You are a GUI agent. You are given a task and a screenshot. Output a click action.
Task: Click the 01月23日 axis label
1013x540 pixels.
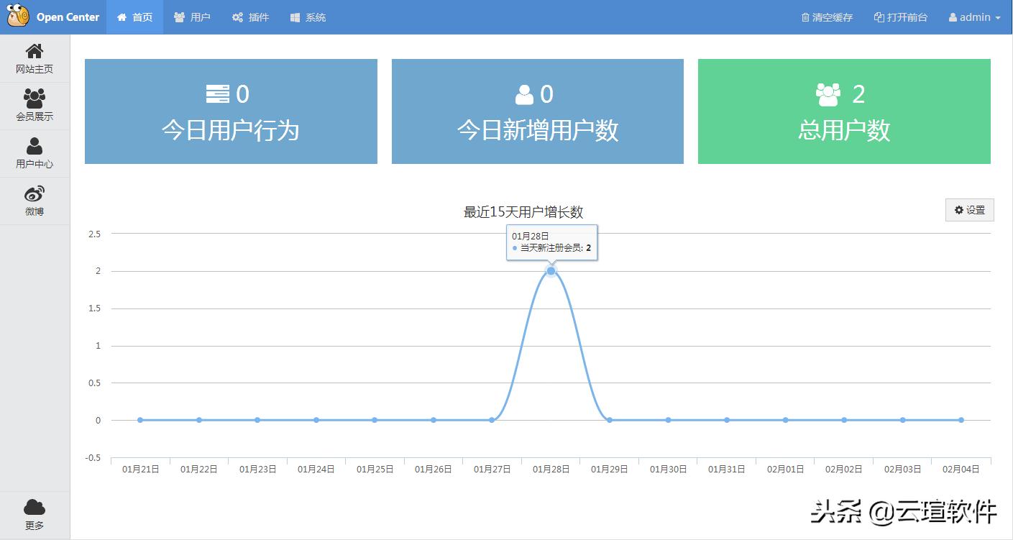coord(258,470)
